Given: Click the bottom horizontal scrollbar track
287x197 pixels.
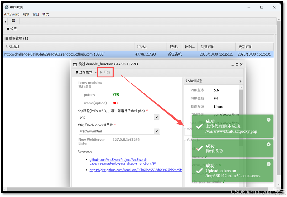Looking at the screenshot, I should tap(137, 189).
